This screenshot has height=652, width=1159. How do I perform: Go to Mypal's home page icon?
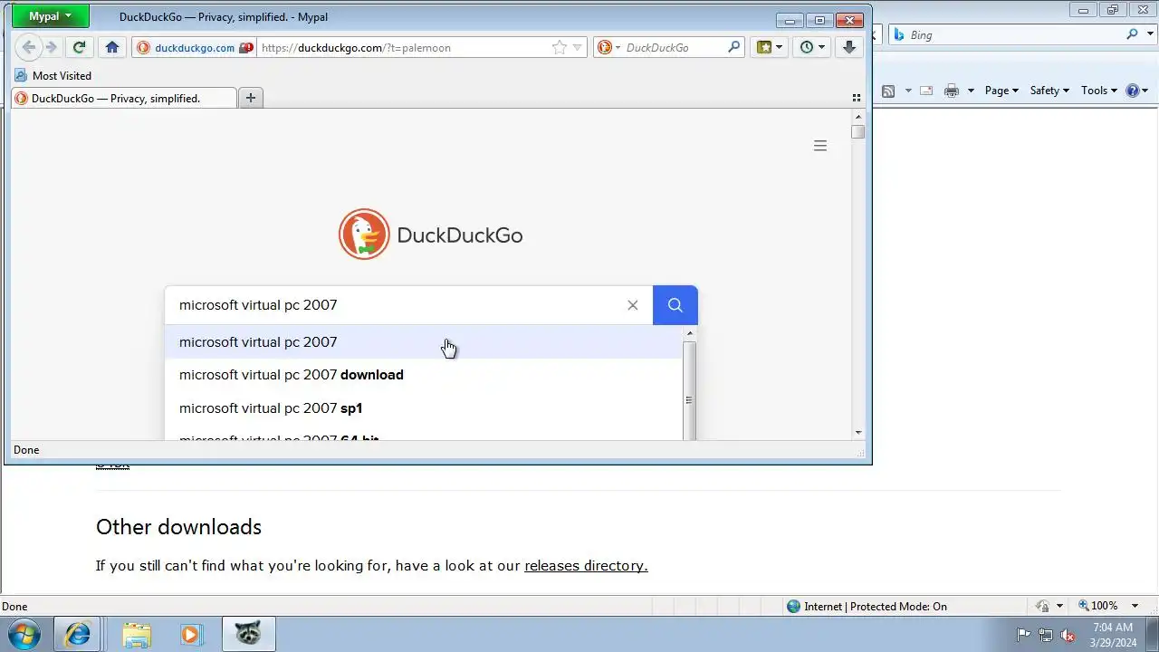coord(112,47)
